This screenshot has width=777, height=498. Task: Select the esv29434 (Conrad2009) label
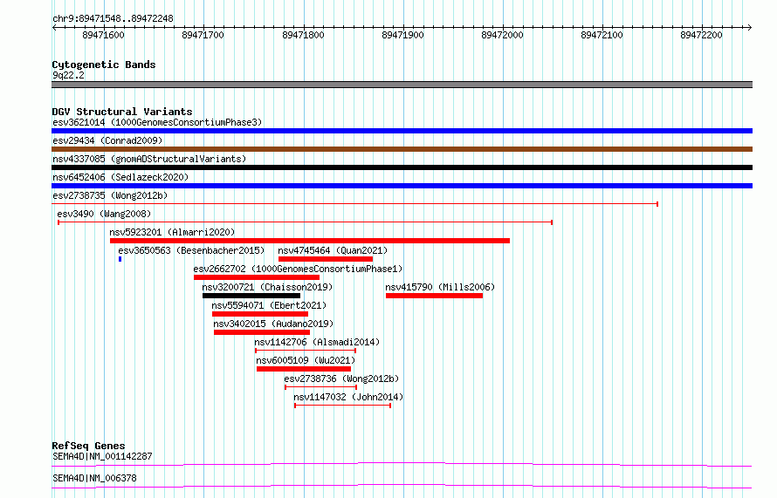pyautogui.click(x=107, y=140)
